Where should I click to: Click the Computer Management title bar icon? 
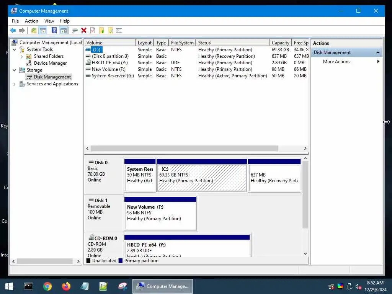point(14,11)
